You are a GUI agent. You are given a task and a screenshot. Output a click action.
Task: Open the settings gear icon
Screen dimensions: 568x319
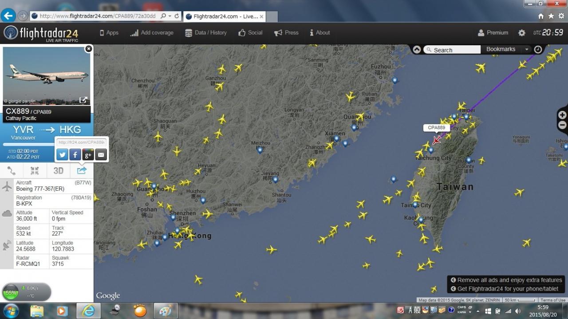click(x=522, y=33)
